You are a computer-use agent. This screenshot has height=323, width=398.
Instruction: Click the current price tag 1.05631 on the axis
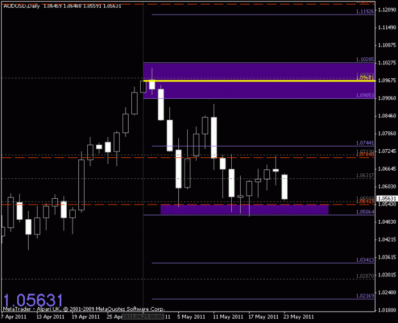[387, 198]
